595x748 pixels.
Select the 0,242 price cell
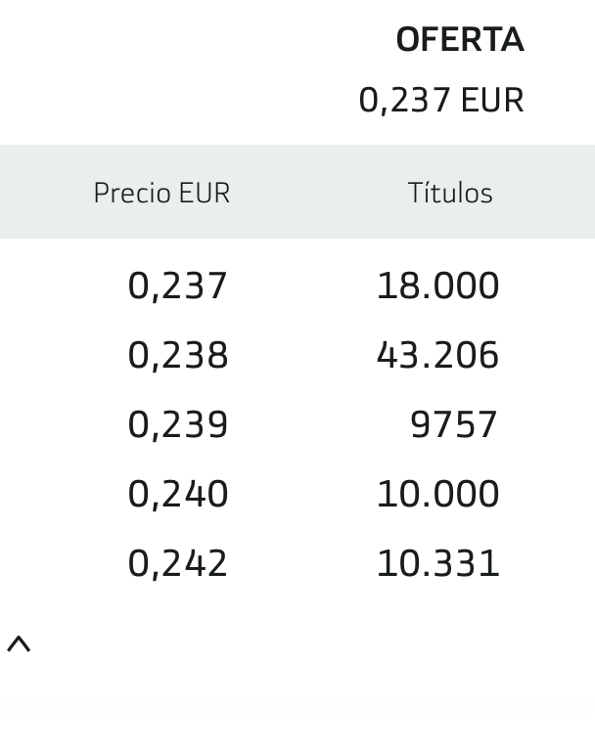[x=177, y=563]
